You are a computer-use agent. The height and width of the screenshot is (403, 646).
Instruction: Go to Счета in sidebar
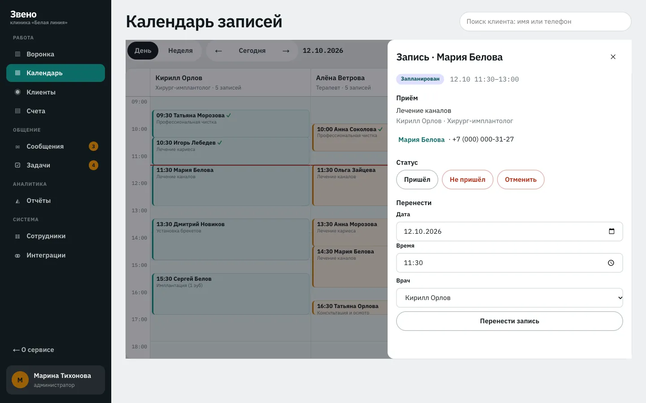coord(56,111)
